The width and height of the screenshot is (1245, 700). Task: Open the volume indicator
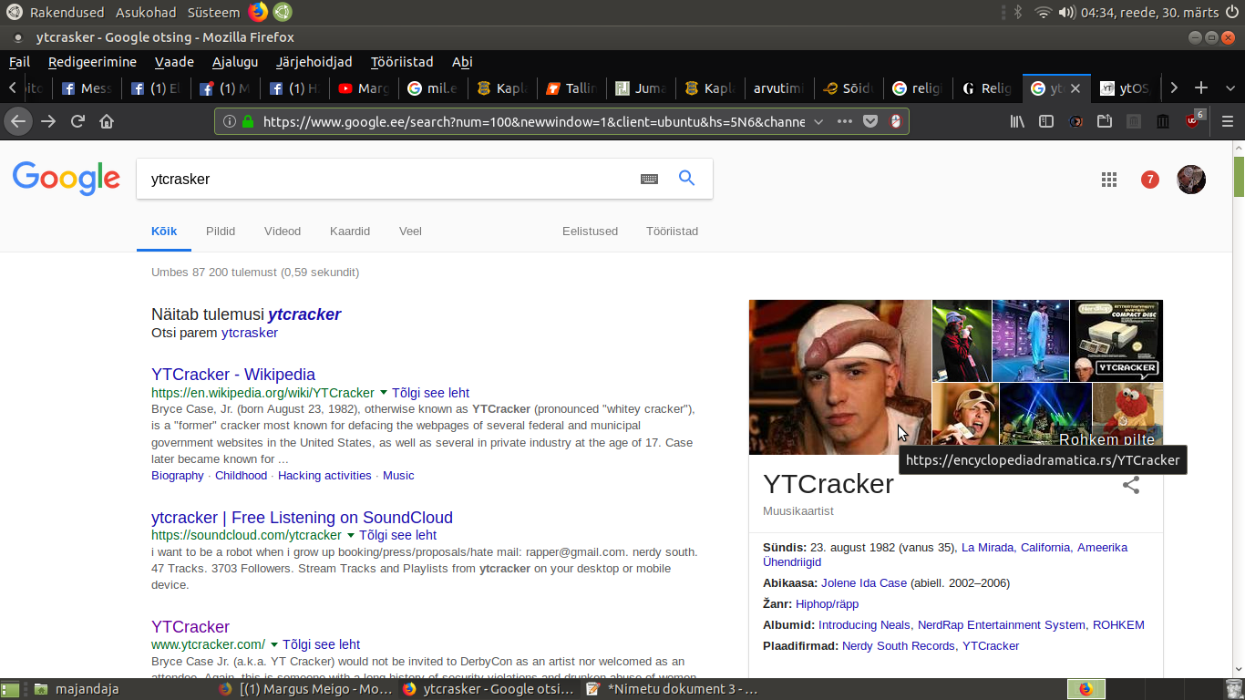click(x=1066, y=12)
